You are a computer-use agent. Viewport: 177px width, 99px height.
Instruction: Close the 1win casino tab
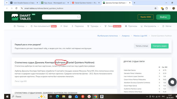point(37,3)
